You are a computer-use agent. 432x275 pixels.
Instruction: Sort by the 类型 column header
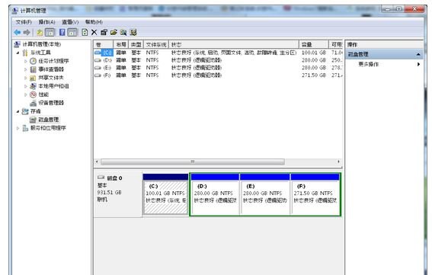(136, 45)
